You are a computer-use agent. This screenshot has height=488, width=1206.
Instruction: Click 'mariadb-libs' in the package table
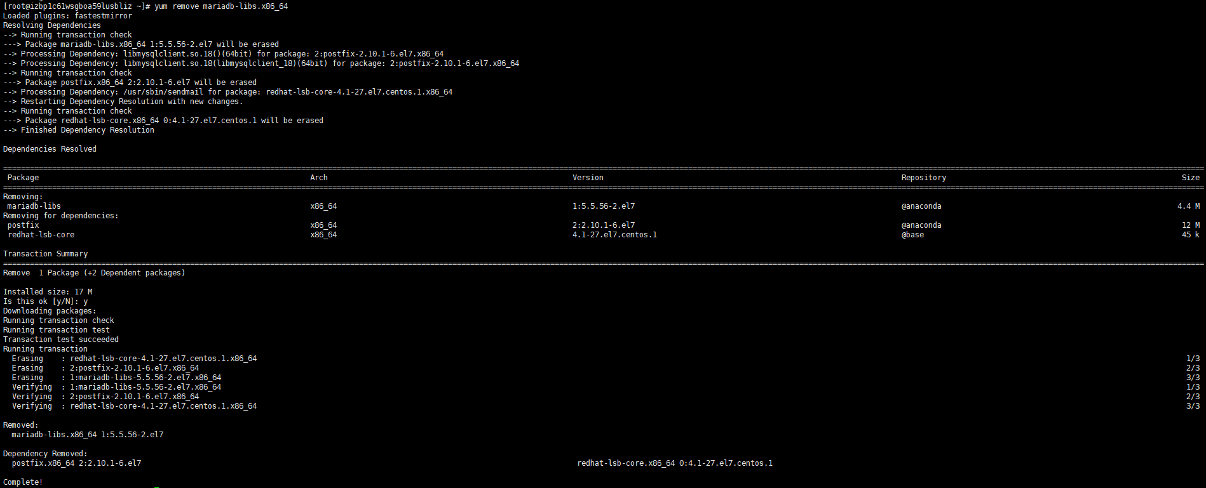[34, 206]
